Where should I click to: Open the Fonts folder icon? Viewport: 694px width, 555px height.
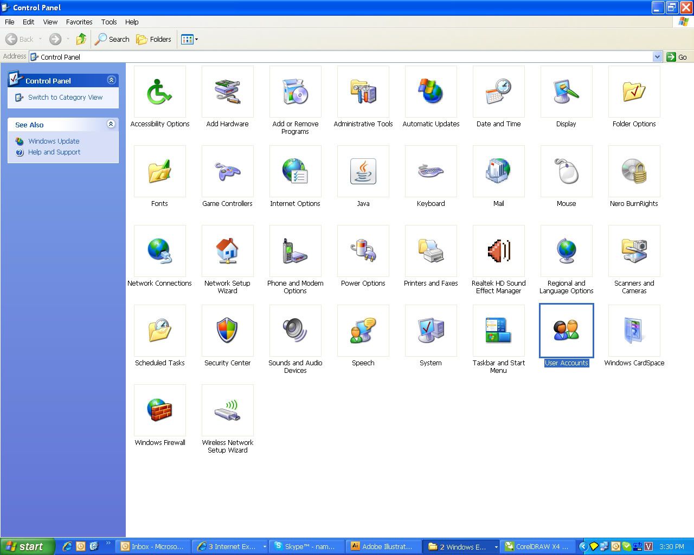click(x=160, y=171)
